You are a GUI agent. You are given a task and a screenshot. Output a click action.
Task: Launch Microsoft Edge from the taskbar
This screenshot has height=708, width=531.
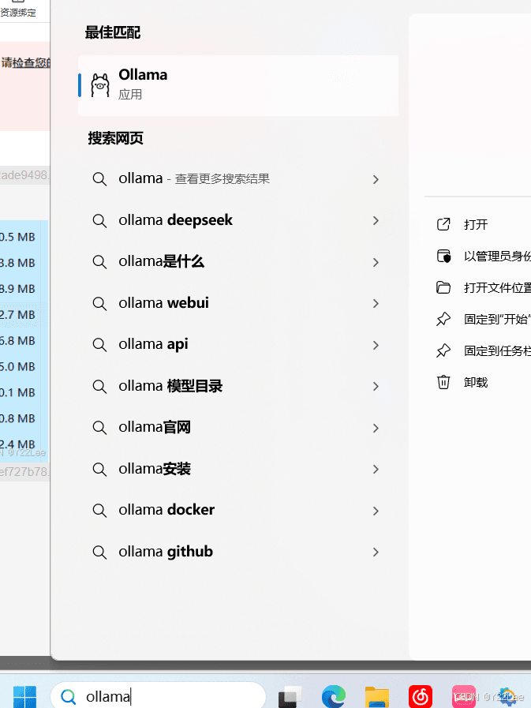coord(333,696)
